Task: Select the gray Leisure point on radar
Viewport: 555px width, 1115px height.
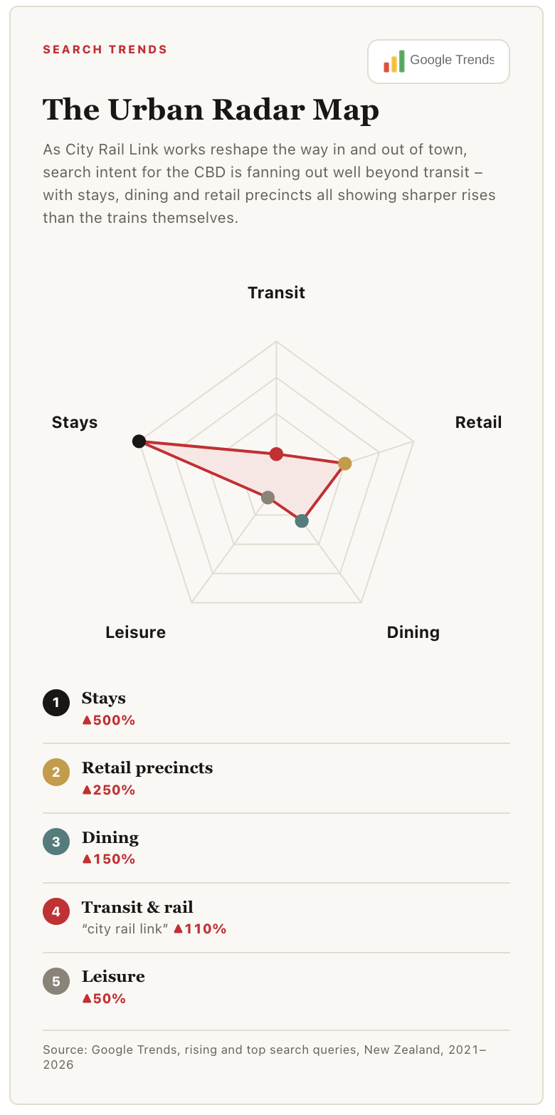Action: [x=268, y=497]
